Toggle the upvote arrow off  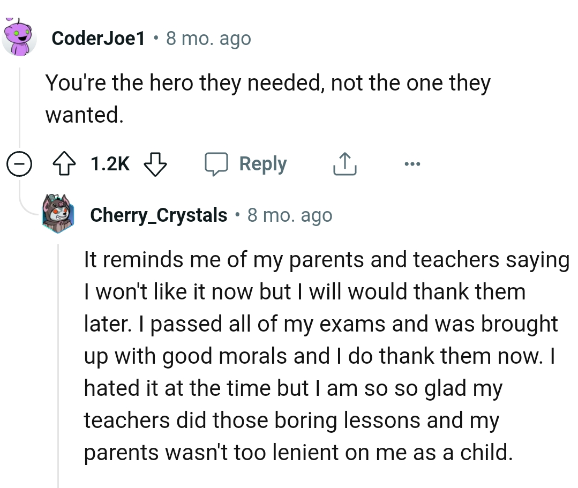point(64,164)
